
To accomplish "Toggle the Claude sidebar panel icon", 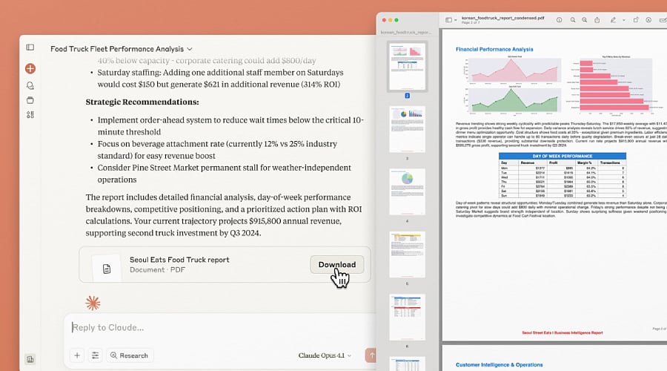I will [30, 47].
